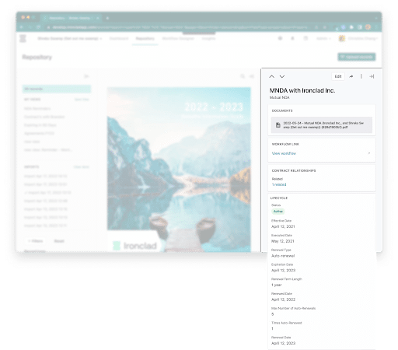Open the Workflow Designer tab
This screenshot has height=350, width=398.
click(x=178, y=39)
